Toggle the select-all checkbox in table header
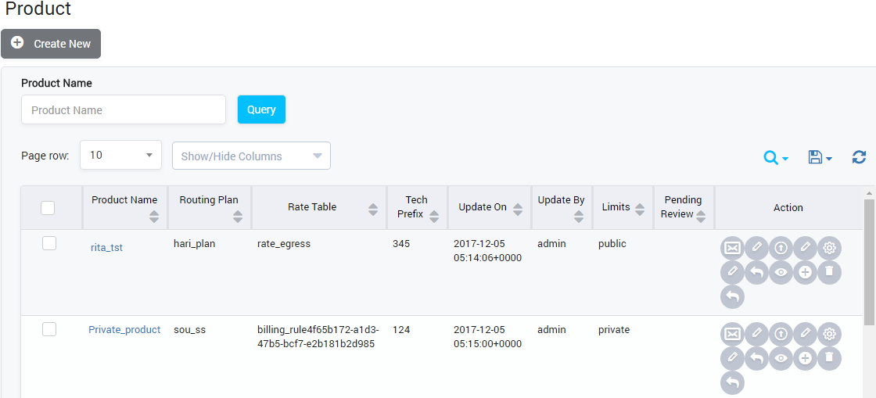The height and width of the screenshot is (398, 876). pyautogui.click(x=48, y=208)
